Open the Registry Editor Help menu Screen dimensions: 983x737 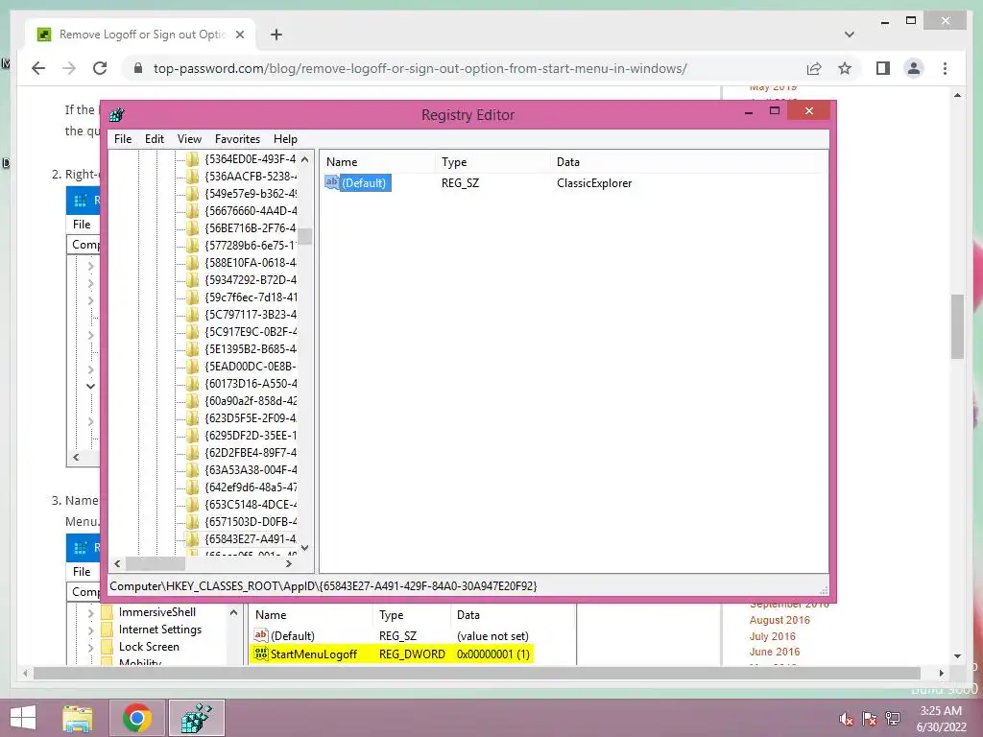tap(285, 139)
